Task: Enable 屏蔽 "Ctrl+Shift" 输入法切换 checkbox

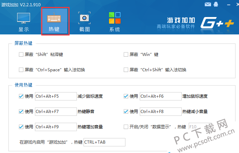Action: (x=126, y=70)
